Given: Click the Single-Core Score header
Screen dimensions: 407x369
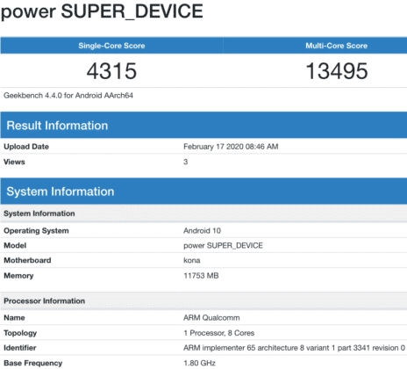Looking at the screenshot, I should click(111, 46).
